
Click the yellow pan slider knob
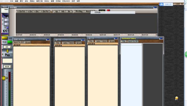7,51
